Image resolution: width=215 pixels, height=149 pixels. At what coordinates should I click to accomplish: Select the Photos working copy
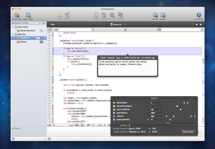tap(29, 42)
